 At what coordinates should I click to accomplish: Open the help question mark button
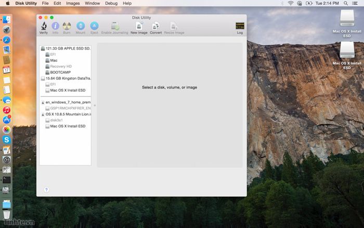pos(46,189)
